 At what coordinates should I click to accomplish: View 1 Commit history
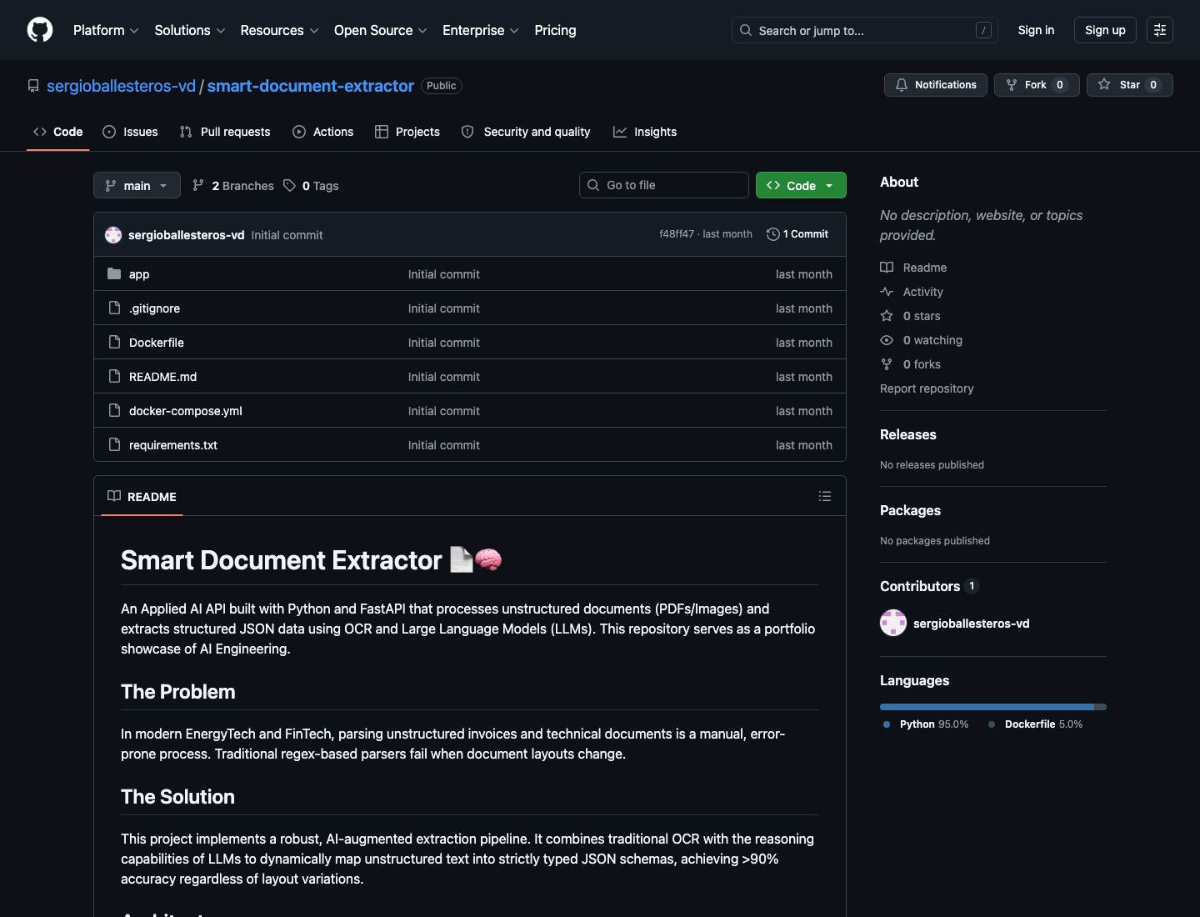click(797, 234)
